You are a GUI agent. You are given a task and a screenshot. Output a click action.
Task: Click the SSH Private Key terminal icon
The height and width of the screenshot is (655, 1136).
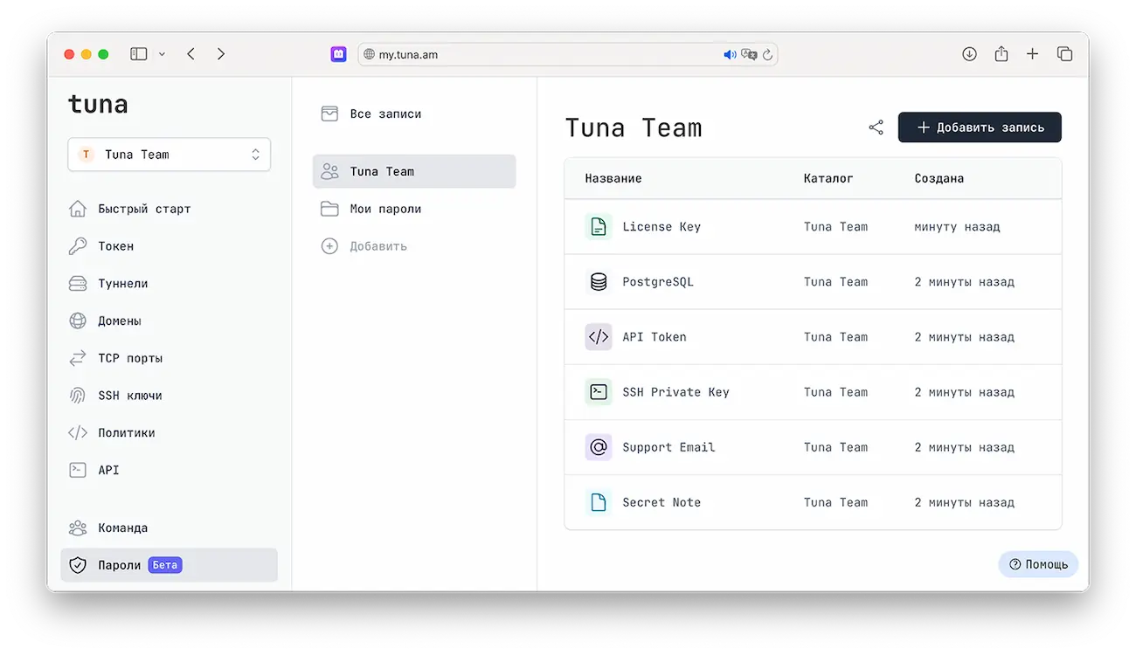pos(599,392)
